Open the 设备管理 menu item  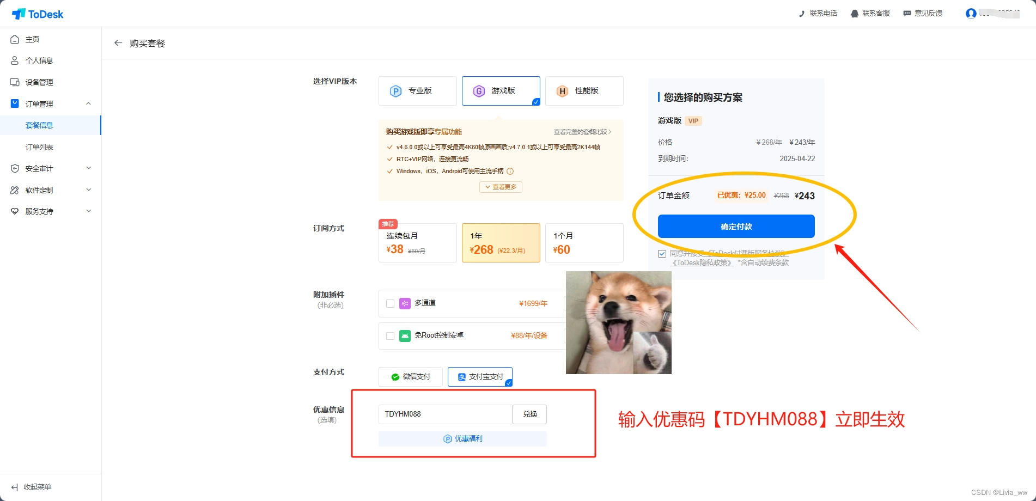click(x=51, y=82)
